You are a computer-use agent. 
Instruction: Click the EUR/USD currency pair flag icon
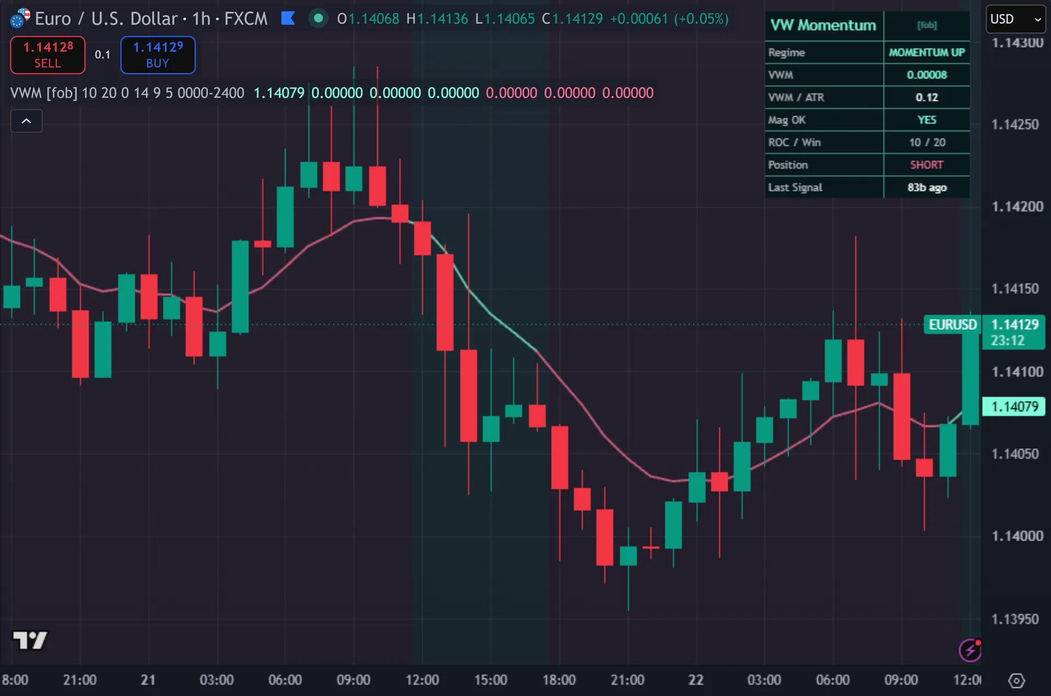20,18
